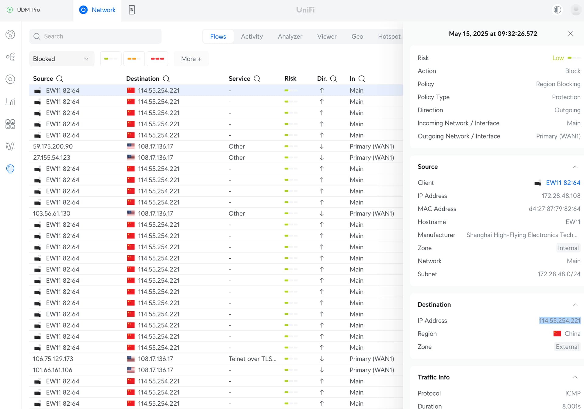Switch to the Analyzer tab
The image size is (584, 409).
(x=290, y=37)
